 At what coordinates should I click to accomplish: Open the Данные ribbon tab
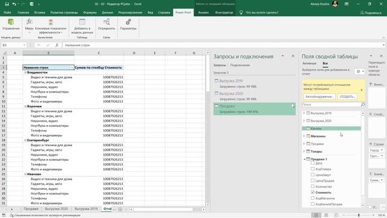coord(108,12)
